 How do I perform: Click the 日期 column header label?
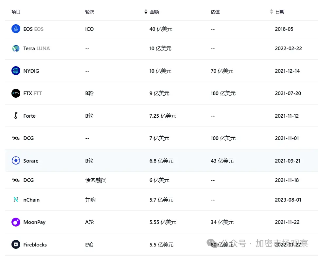[280, 12]
